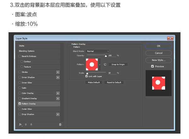Image resolution: width=189 pixels, height=139 pixels.
Task: Add another Stroke effect with plus icon
Action: [58, 72]
